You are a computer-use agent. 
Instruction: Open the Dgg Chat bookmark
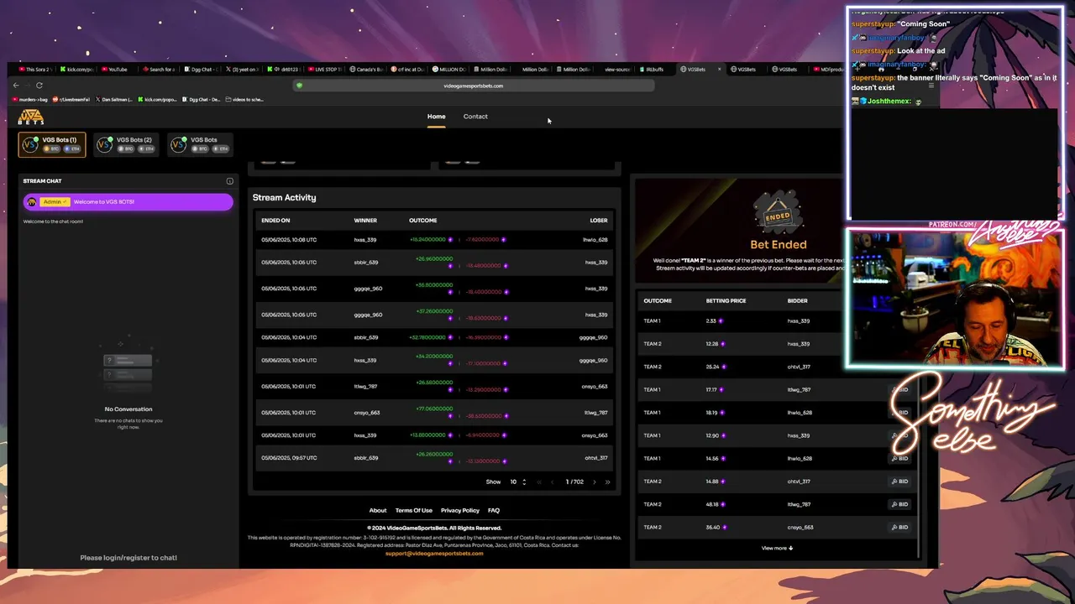(201, 100)
